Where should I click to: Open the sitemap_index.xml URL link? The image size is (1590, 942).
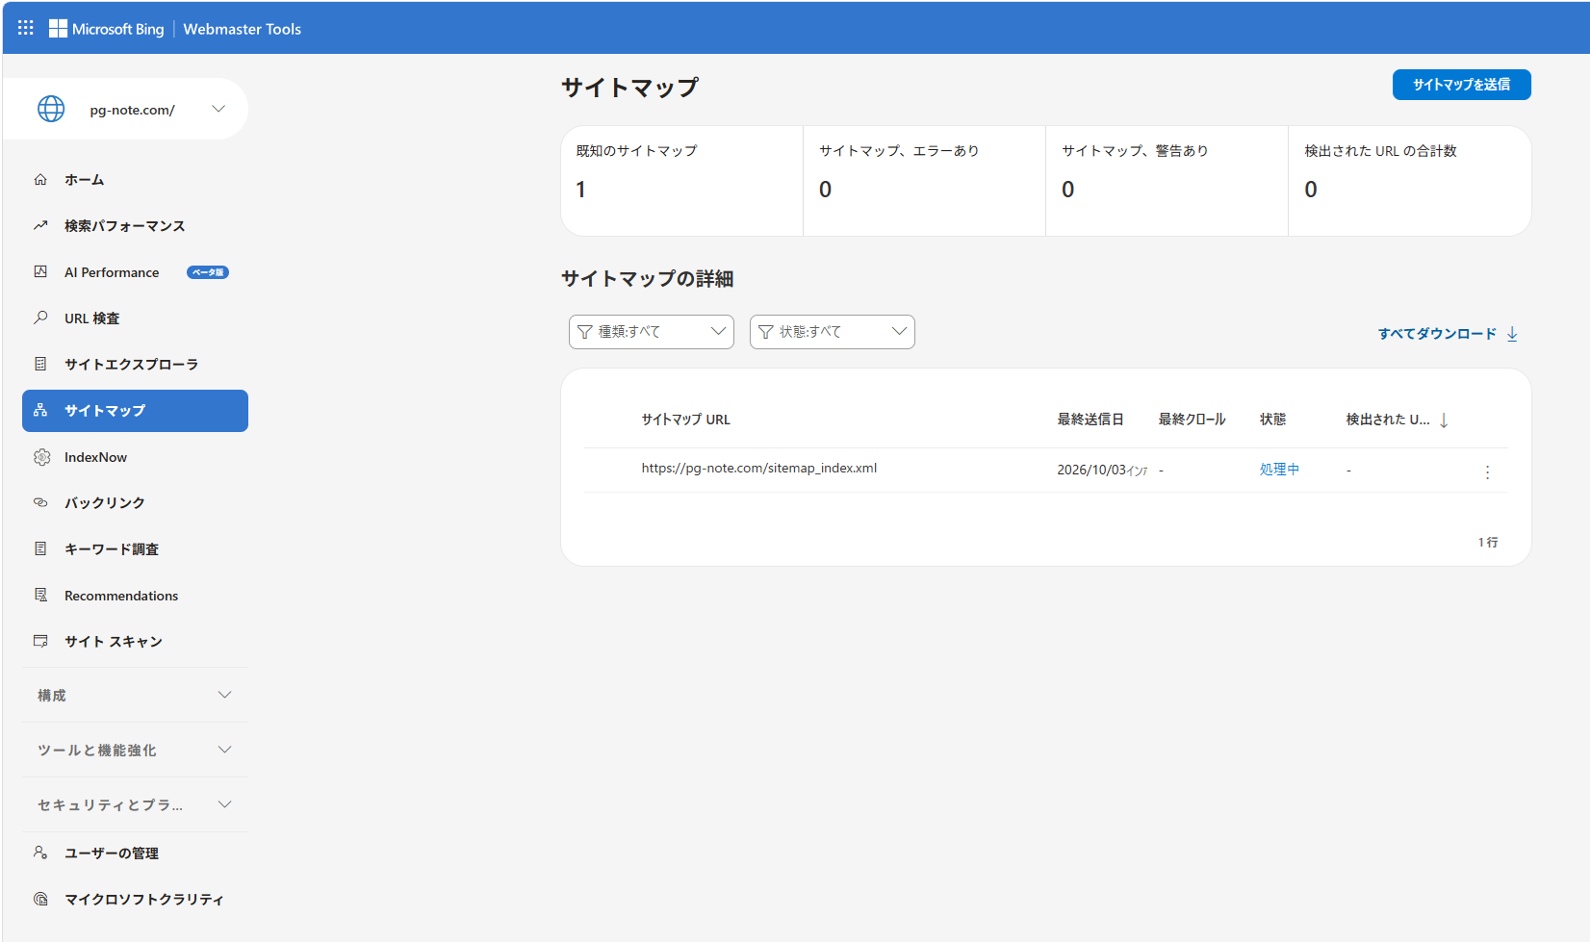[x=759, y=469]
